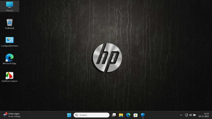Launch Microsoft Edge from the taskbar
212x119 pixels.
tap(128, 115)
